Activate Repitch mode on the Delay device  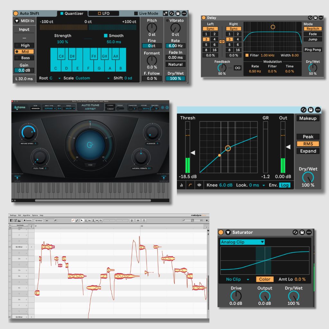tap(313, 29)
